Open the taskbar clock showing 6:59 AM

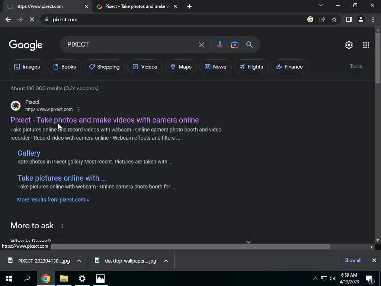(349, 279)
